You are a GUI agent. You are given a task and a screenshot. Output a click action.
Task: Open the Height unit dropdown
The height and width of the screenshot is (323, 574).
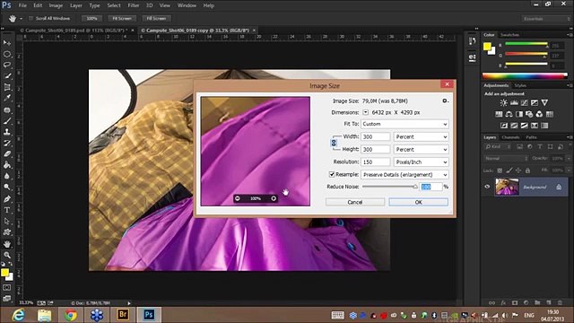click(x=421, y=150)
